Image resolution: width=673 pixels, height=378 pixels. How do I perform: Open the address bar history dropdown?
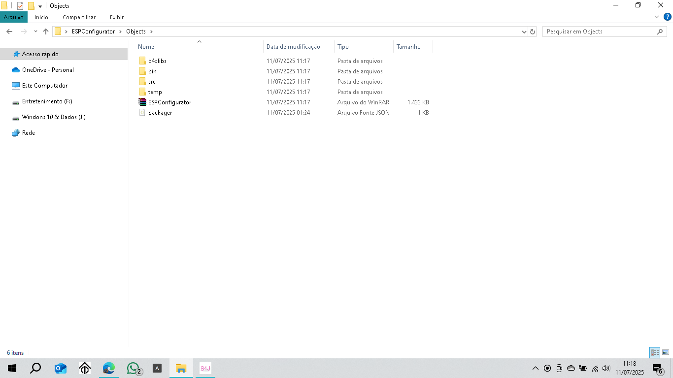click(524, 31)
